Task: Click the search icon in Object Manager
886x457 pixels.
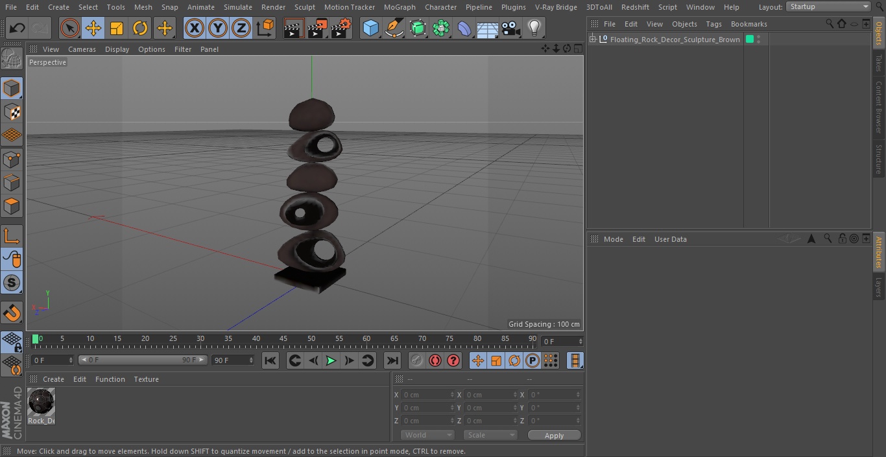Action: click(x=830, y=24)
